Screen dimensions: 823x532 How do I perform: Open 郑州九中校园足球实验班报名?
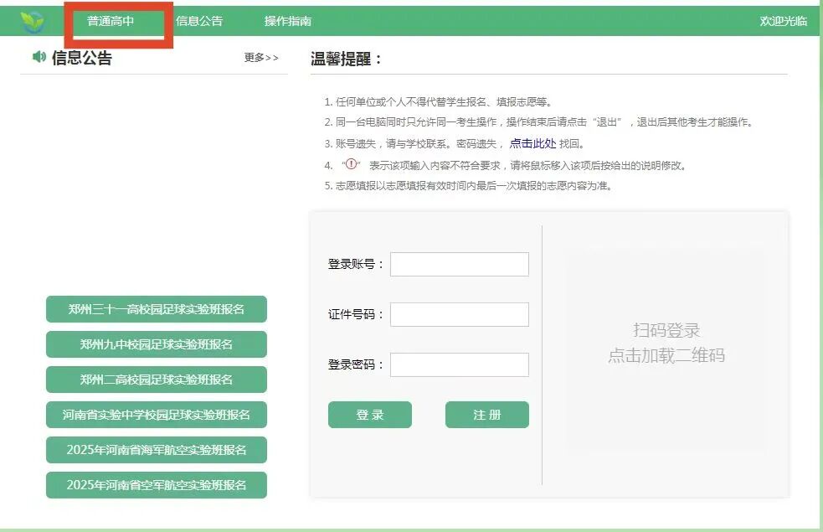[157, 344]
